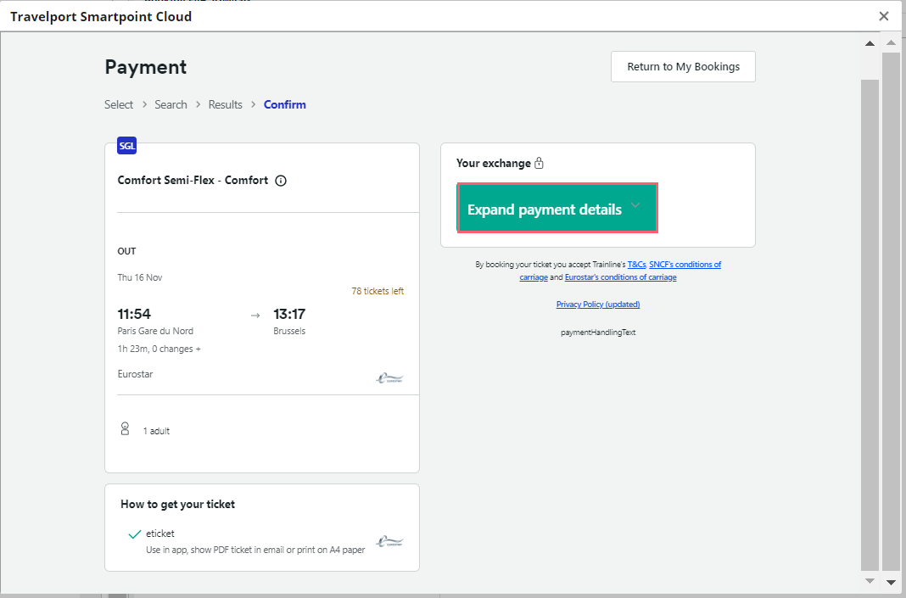Click the '1 adult' passenger text

click(x=157, y=431)
